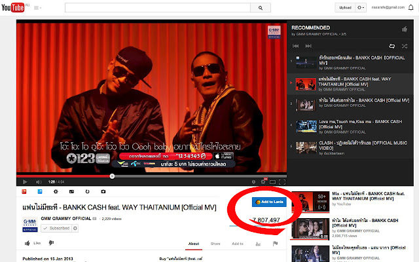The width and height of the screenshot is (419, 262).
Task: Open the Mix - BANKK CASH feat. title link
Action: click(368, 196)
